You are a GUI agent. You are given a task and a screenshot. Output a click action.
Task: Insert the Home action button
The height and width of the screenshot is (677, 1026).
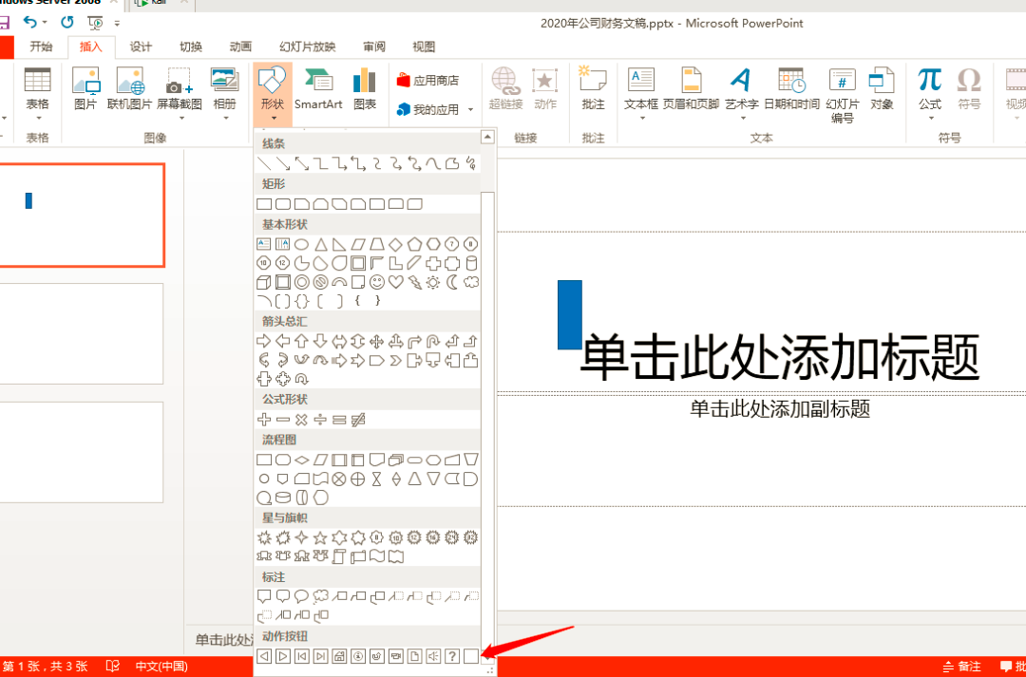point(339,655)
